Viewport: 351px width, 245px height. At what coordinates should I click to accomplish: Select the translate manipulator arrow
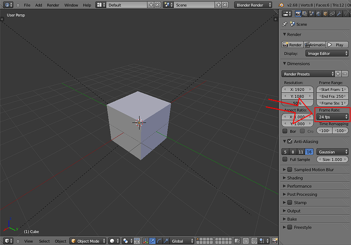(152, 241)
